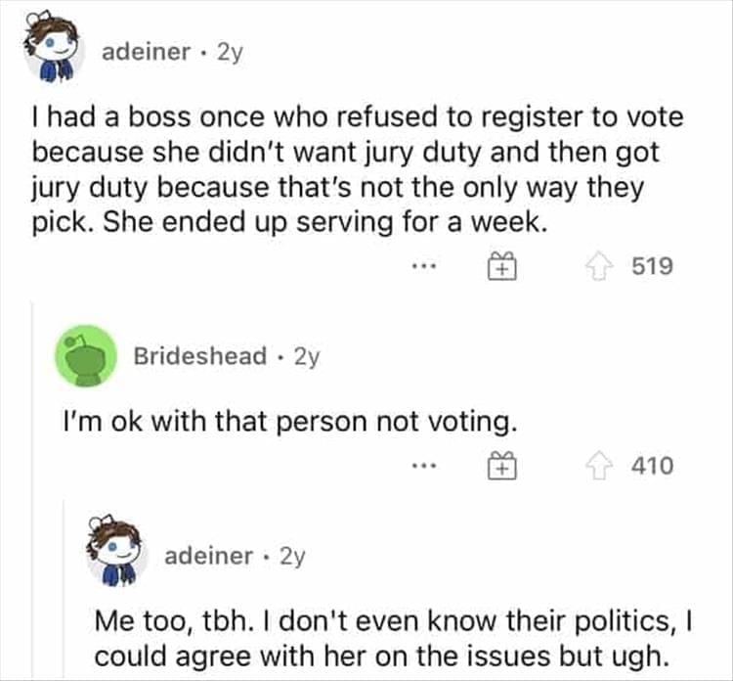Open more options on adeiner's top comment
The width and height of the screenshot is (733, 681).
423,265
